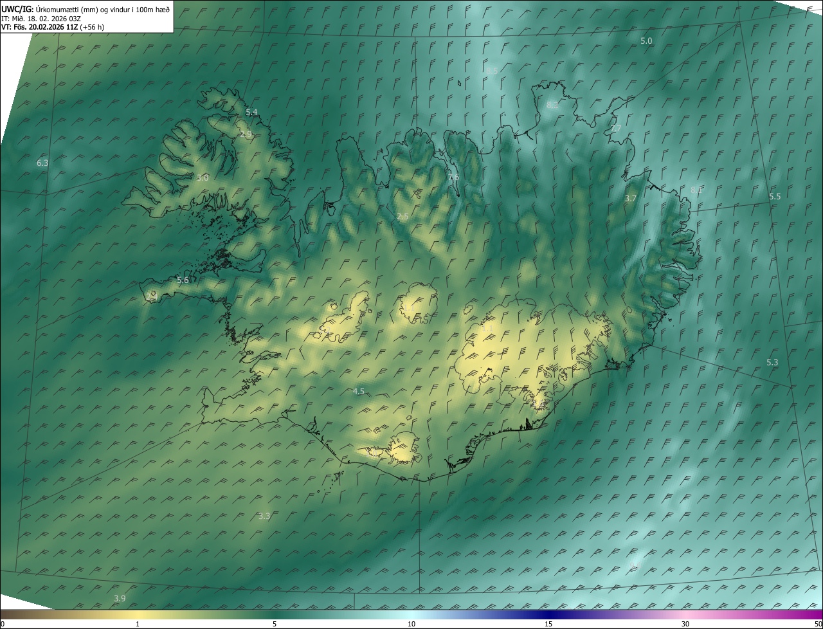This screenshot has width=823, height=629.
Task: Click the map value "3.0"
Action: [x=203, y=178]
